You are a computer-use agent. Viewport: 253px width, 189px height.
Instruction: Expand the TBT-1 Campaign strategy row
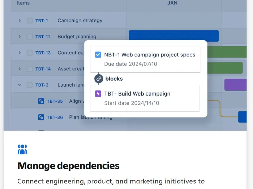click(20, 20)
